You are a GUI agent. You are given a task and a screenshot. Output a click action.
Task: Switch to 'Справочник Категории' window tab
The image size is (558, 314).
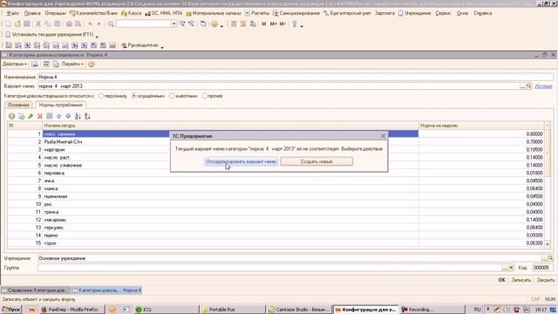(36, 290)
